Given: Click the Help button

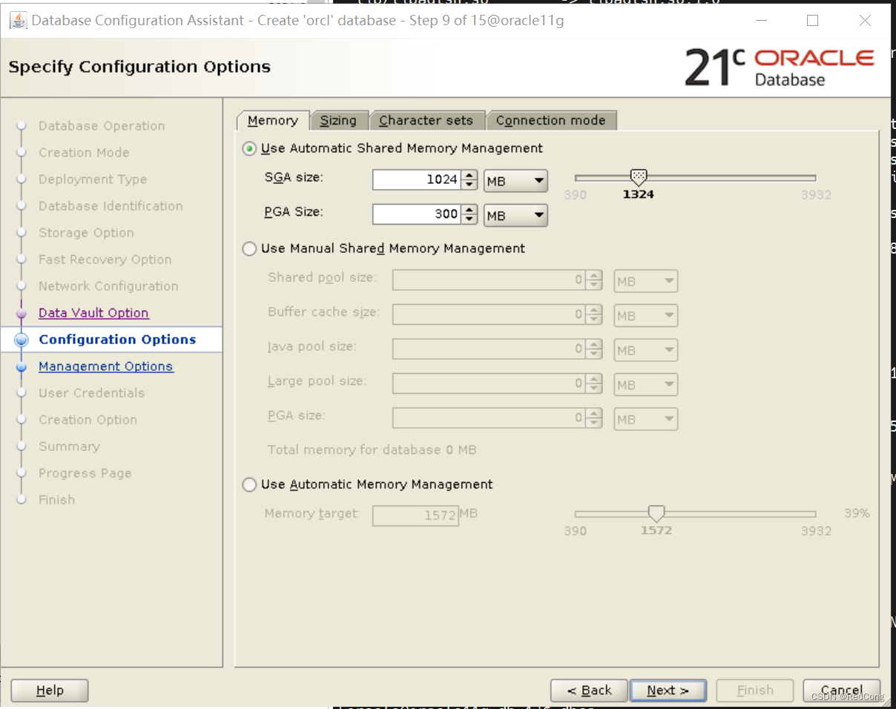Looking at the screenshot, I should point(50,690).
